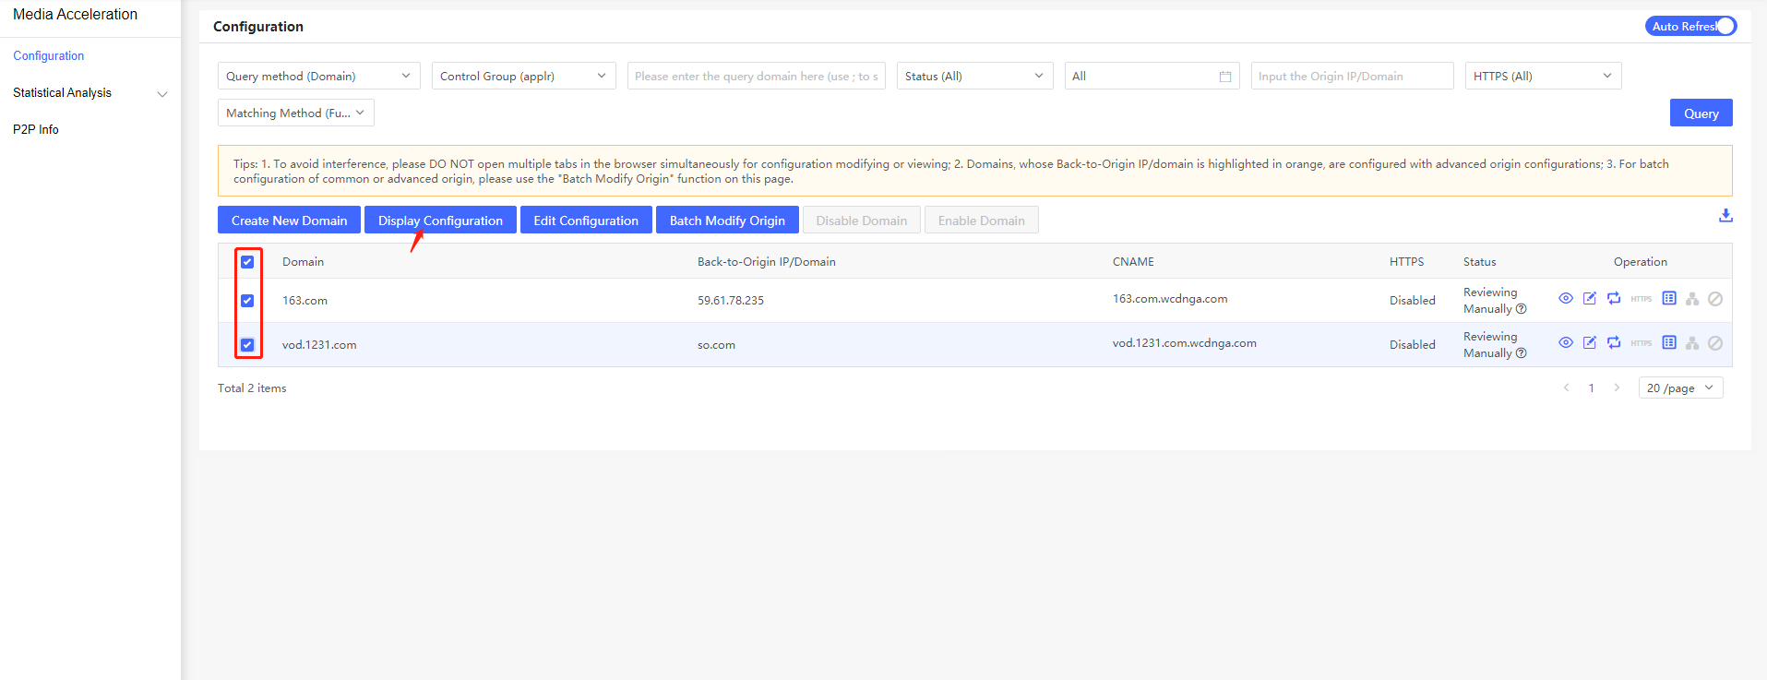Click the disable circle icon for vod.1231.com

(x=1715, y=343)
